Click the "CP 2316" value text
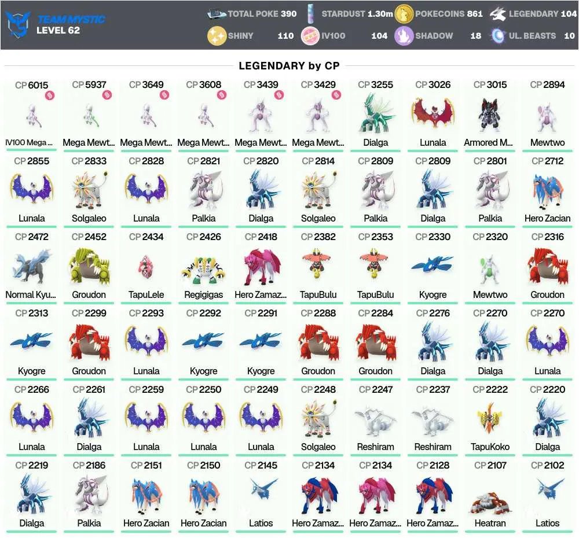The image size is (579, 538). coord(547,237)
